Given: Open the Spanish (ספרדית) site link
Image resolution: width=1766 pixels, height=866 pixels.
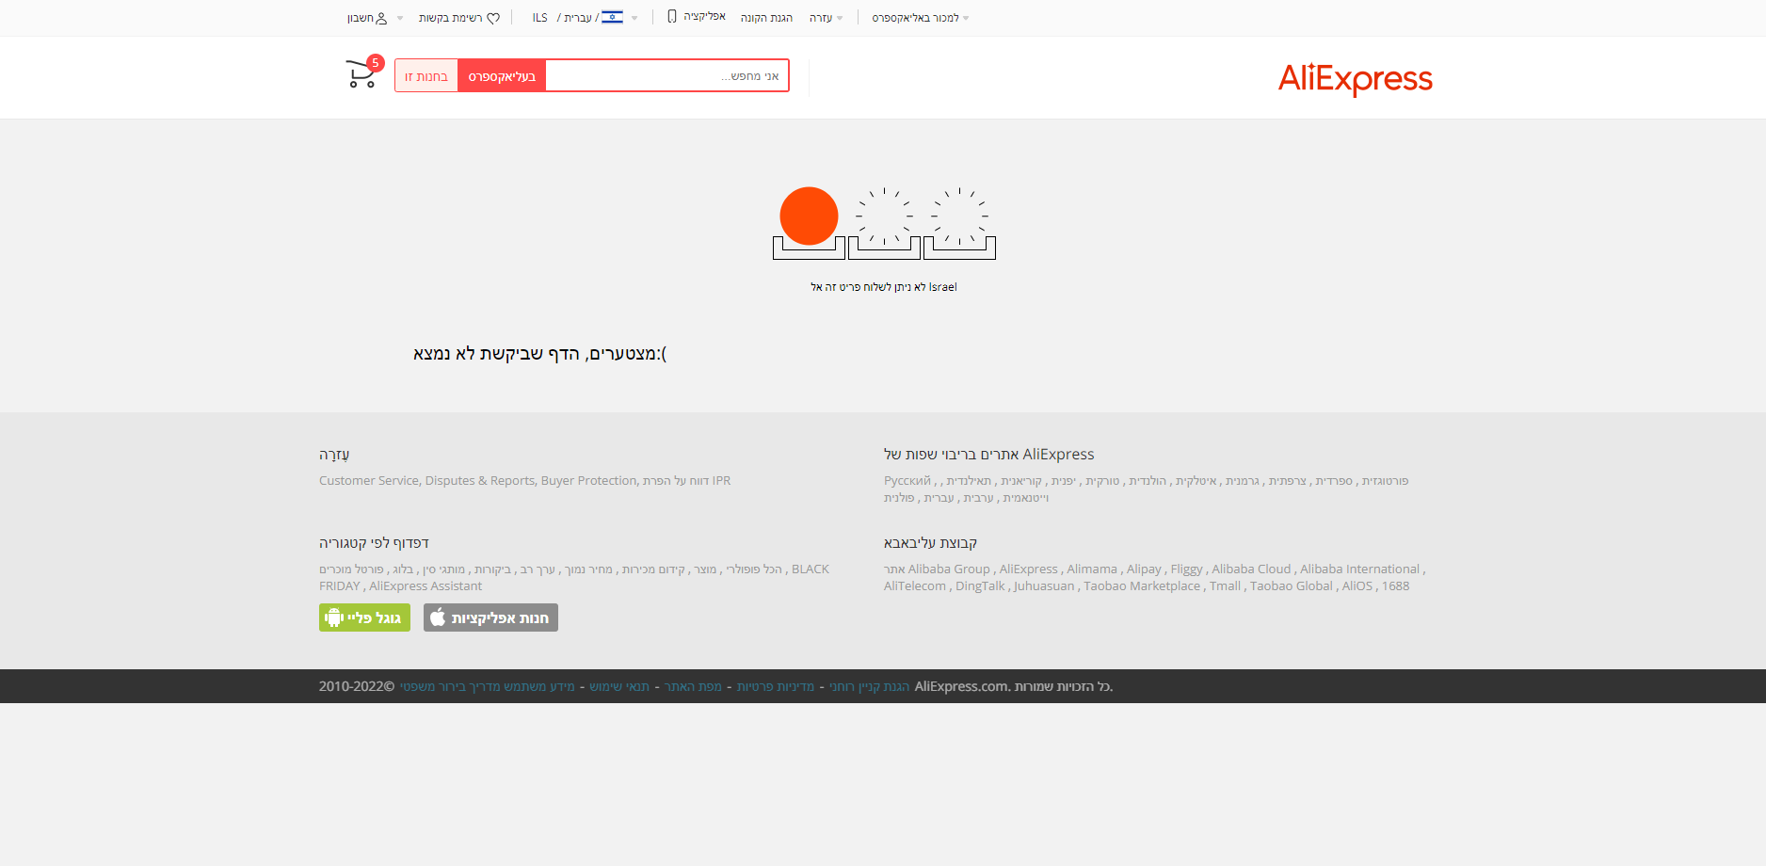Looking at the screenshot, I should pyautogui.click(x=1334, y=480).
